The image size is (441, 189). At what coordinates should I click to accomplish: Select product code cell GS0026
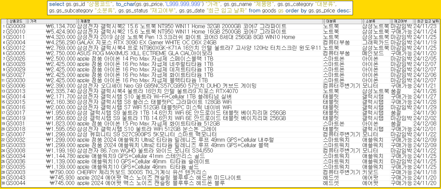click(x=16, y=59)
